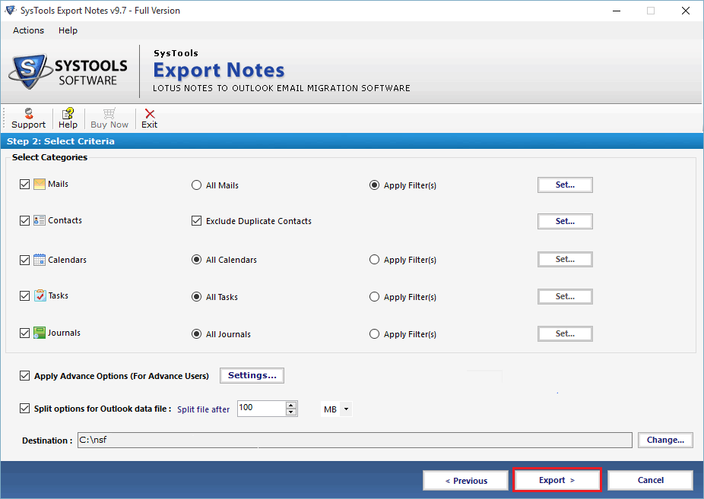Go back with the Previous button
Viewport: 704px width, 499px height.
coord(465,481)
